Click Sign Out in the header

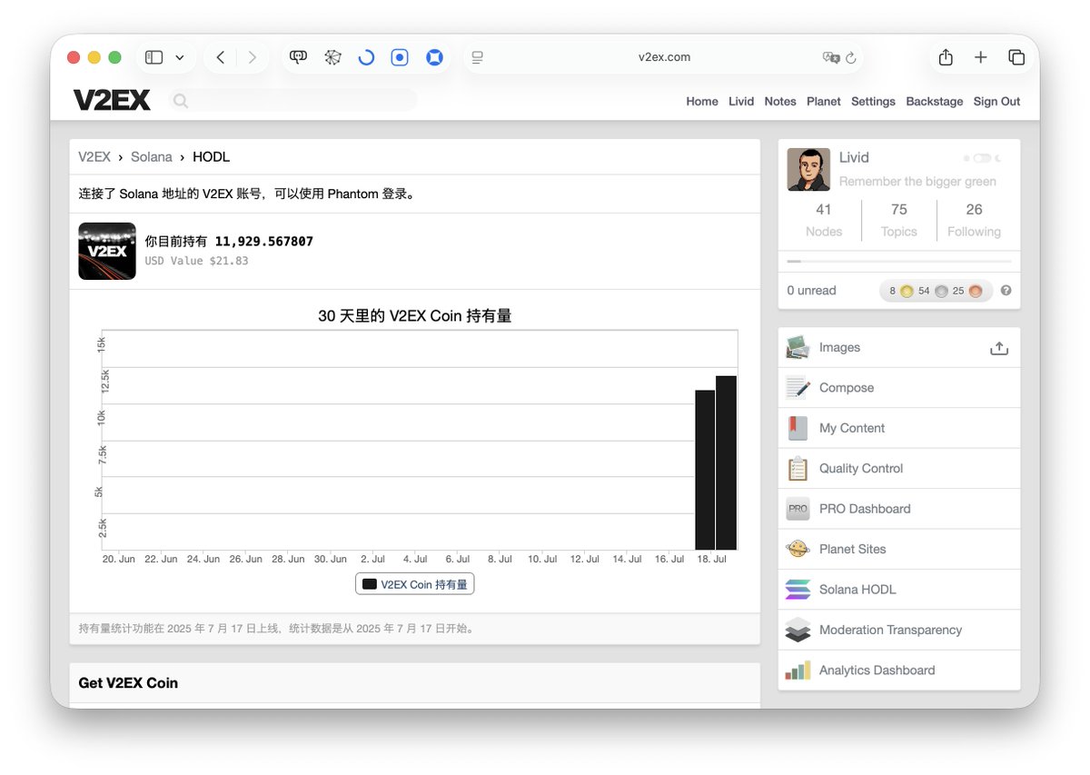pos(997,102)
